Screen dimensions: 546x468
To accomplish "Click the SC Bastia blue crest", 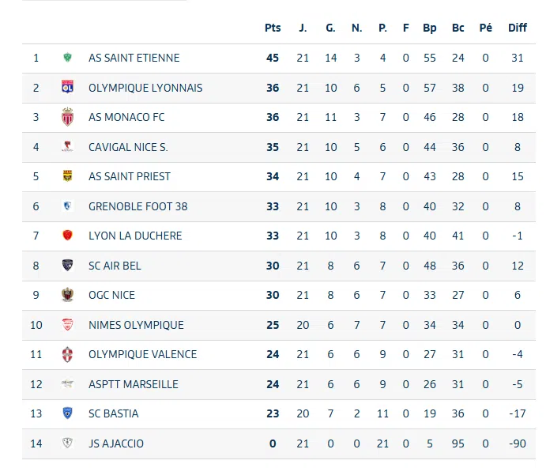I will point(67,413).
